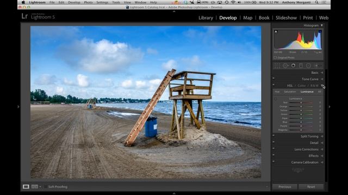
Task: Switch to the Web module
Action: [324, 18]
